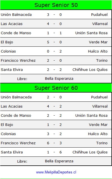This screenshot has height=179, width=112.
Task: Click Colonias in the Super Senior 60 table
Action: pos(8,134)
